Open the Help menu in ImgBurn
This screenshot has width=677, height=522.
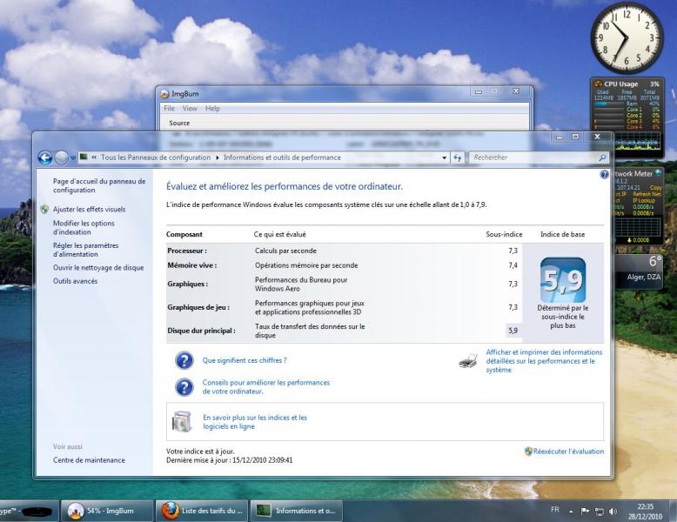212,109
